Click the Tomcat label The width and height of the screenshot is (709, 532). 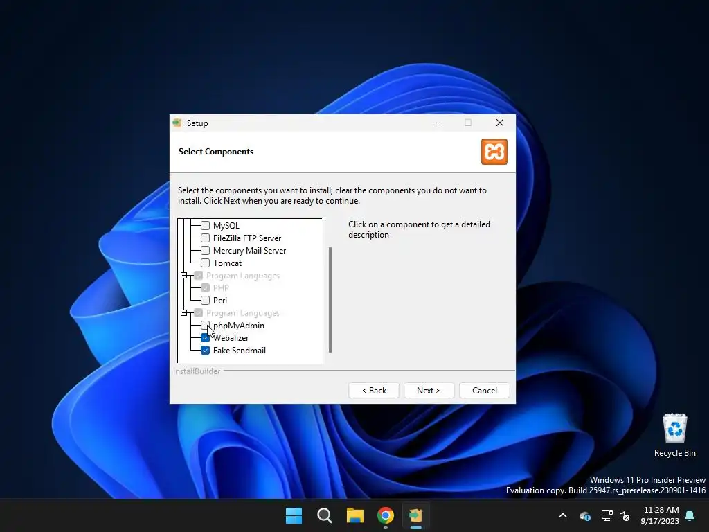click(227, 263)
